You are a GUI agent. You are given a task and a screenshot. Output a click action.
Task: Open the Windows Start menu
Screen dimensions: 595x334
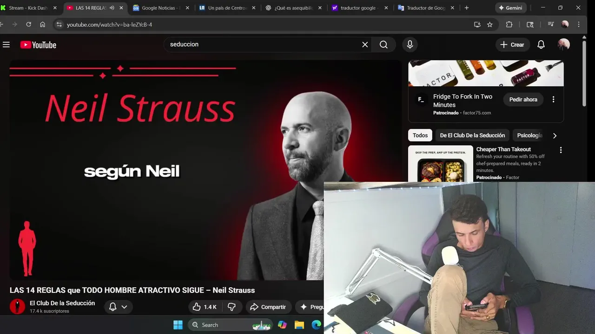[178, 325]
